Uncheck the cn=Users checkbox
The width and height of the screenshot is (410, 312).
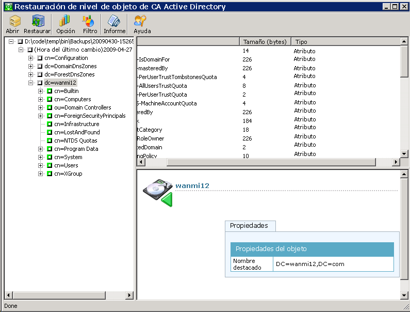click(x=50, y=165)
